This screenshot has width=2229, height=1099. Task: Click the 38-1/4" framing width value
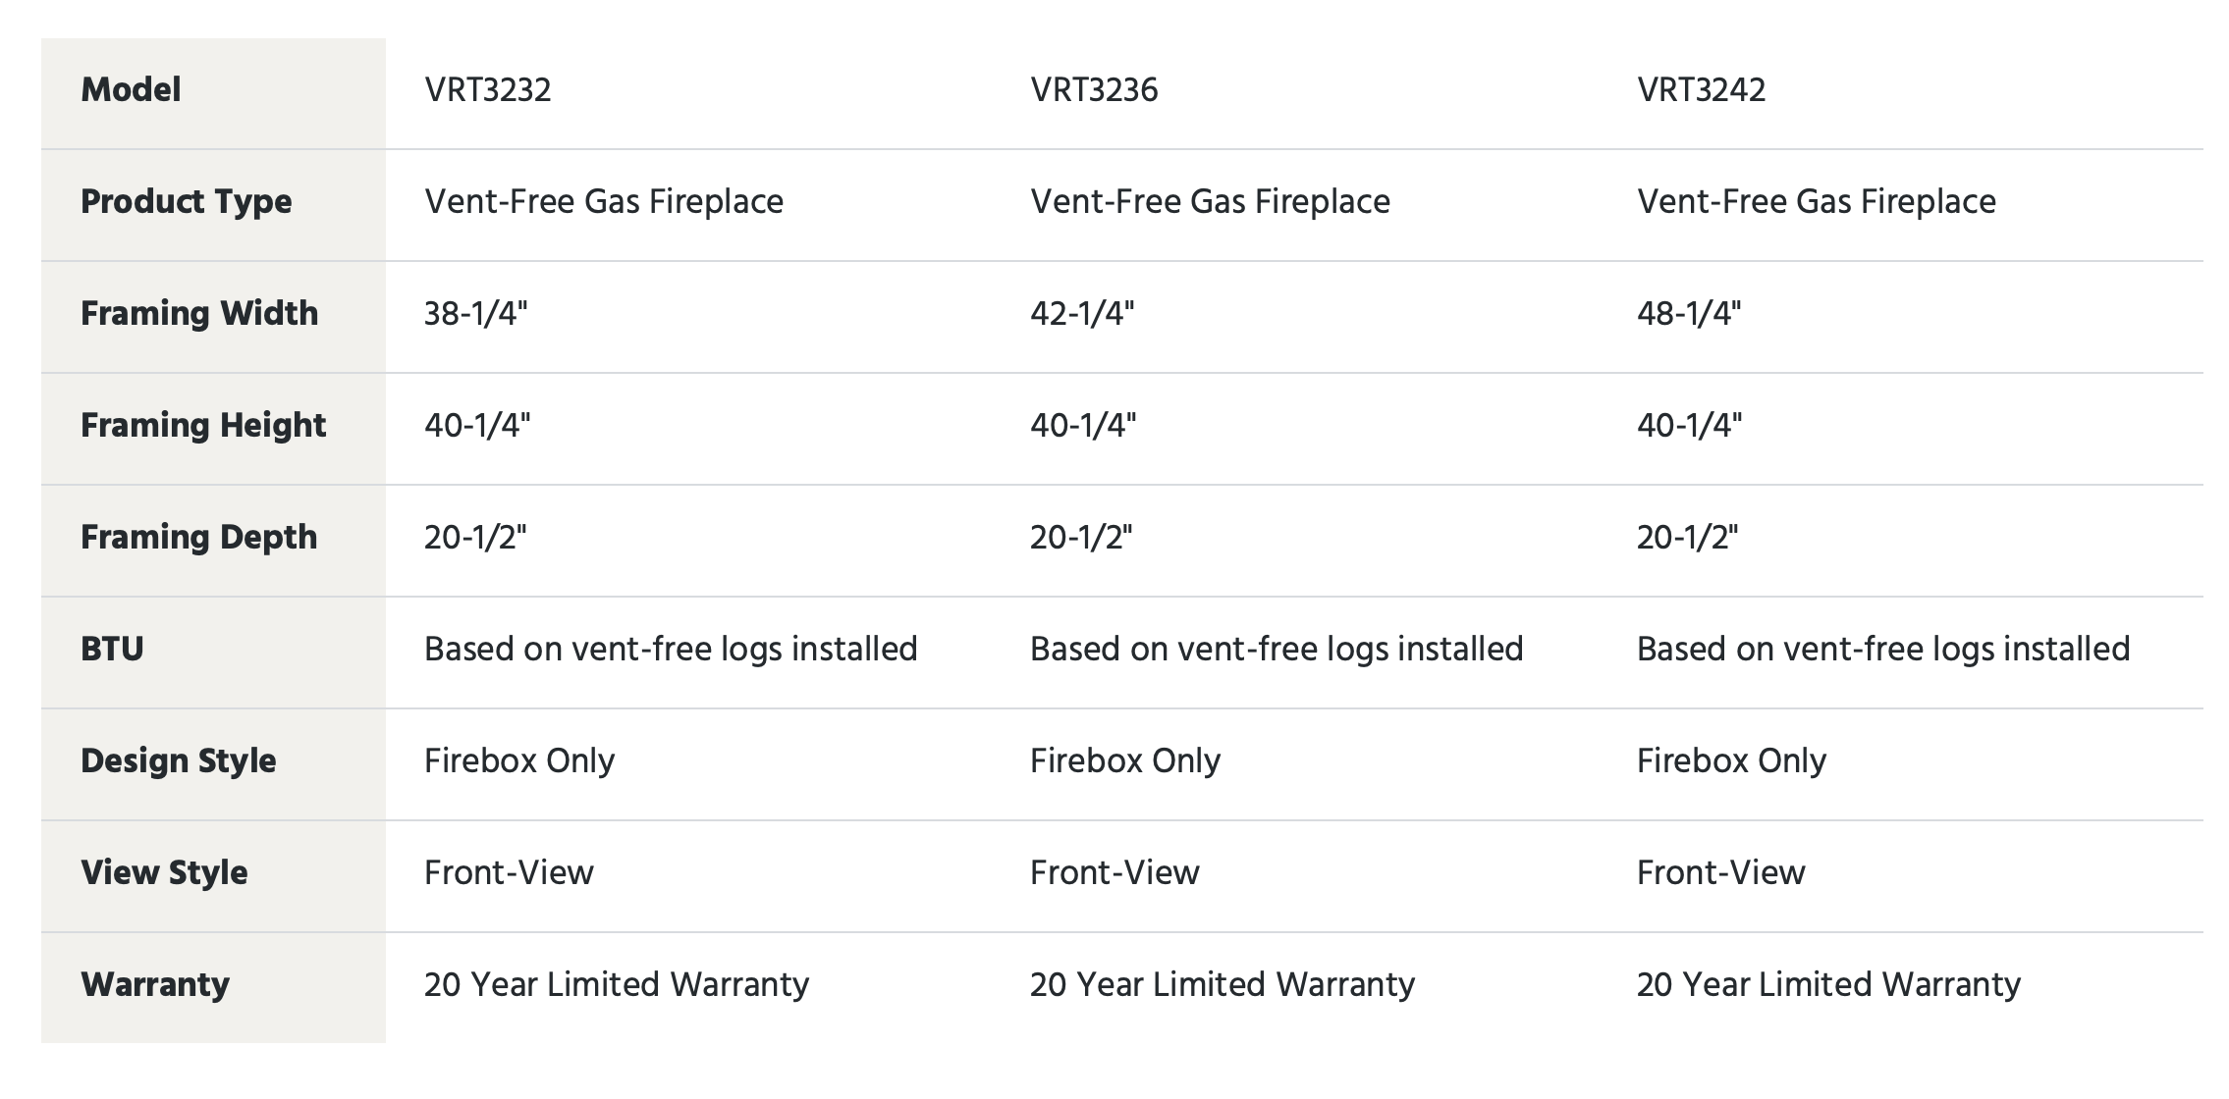(476, 314)
